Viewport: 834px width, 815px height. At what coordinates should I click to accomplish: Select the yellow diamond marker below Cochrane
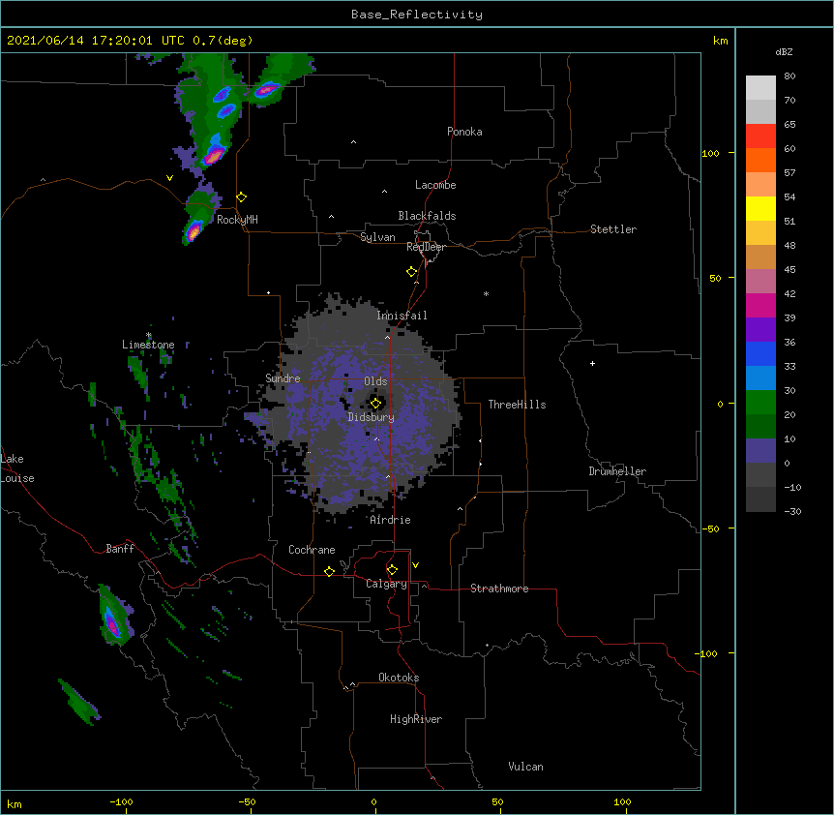(x=329, y=571)
